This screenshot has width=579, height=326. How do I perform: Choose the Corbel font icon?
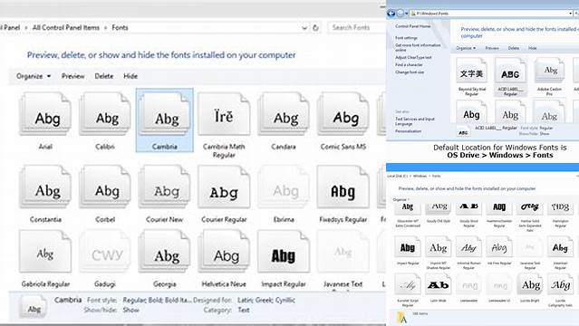point(105,187)
